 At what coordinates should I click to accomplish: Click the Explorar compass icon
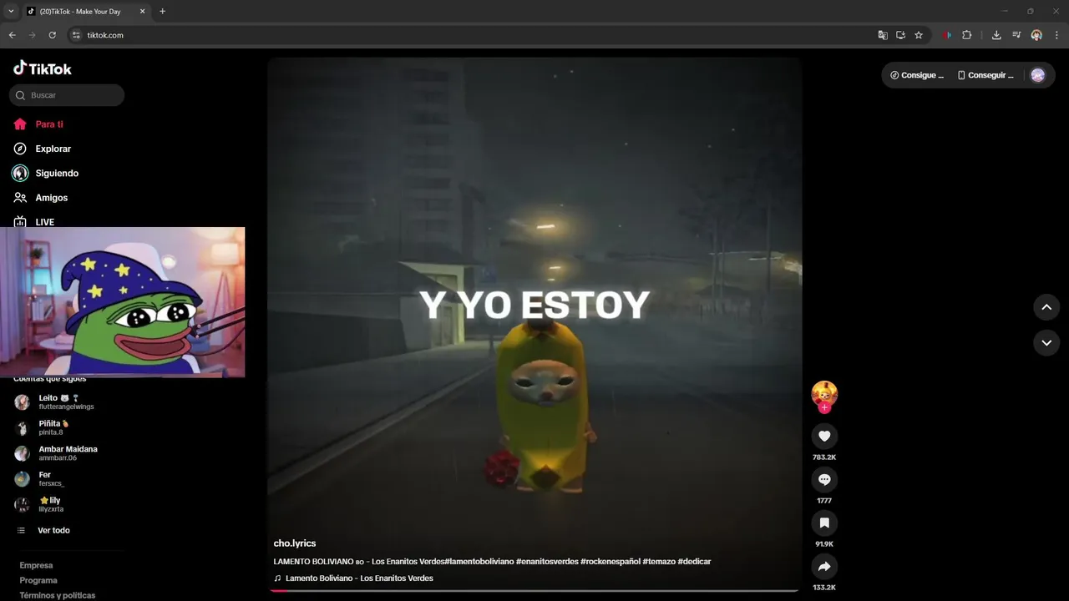click(20, 149)
